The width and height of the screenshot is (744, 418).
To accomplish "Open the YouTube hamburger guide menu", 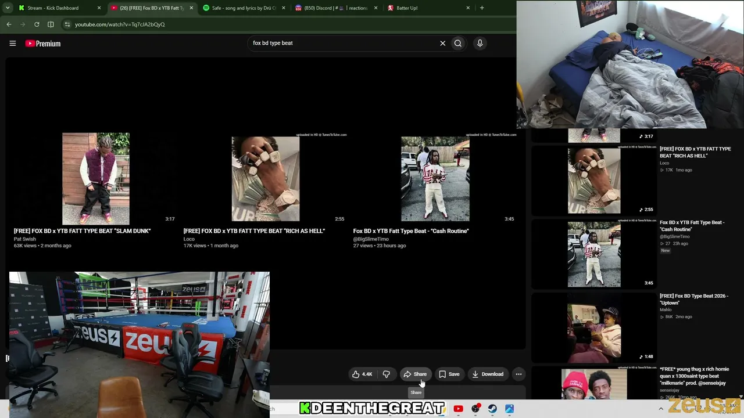I will [12, 44].
